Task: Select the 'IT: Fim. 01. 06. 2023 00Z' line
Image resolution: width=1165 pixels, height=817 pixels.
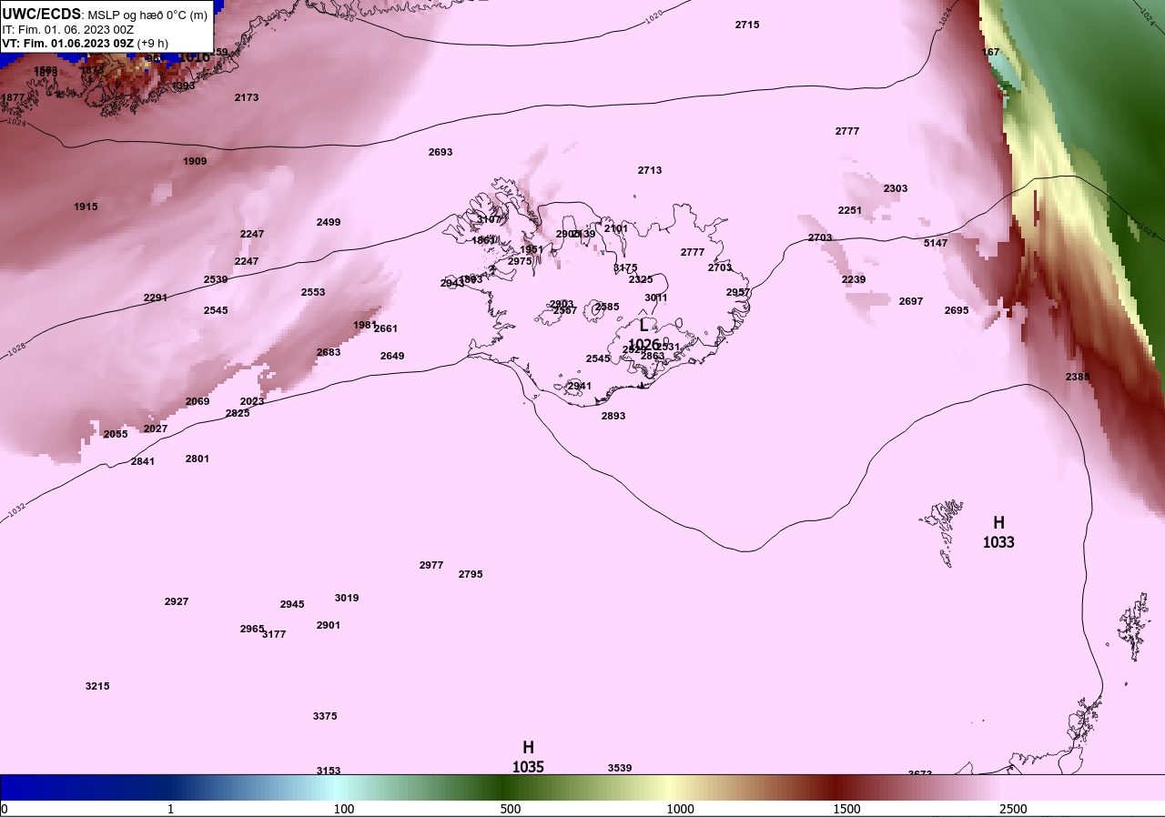Action: click(x=68, y=29)
